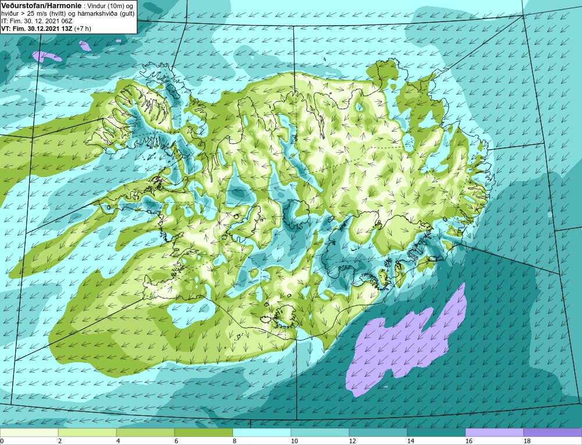The width and height of the screenshot is (582, 445).
Task: Select the 4–6 green legend swatch
Action: pyautogui.click(x=145, y=432)
